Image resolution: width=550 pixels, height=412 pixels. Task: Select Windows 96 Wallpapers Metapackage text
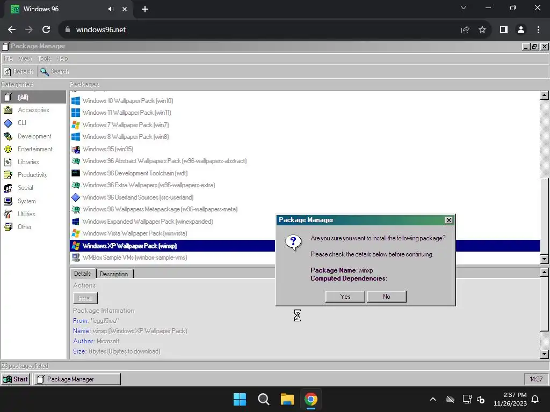160,209
